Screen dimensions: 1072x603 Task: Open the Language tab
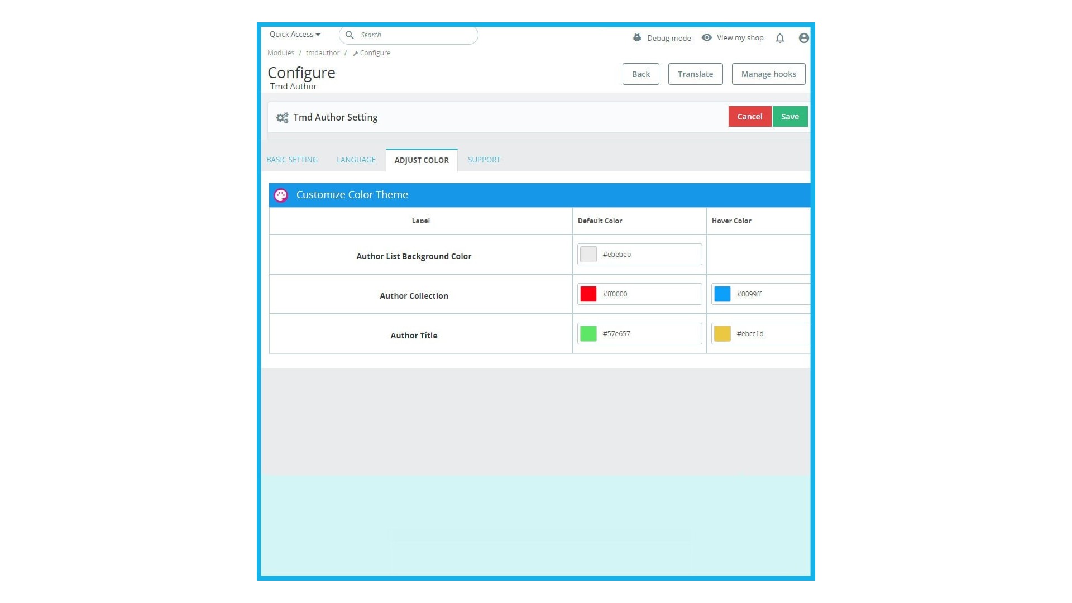(x=356, y=160)
